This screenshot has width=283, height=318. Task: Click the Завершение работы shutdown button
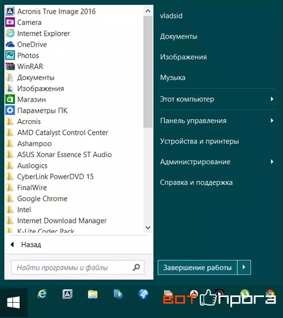(x=198, y=268)
